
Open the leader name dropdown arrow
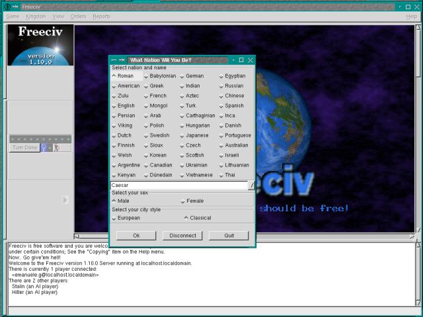251,185
